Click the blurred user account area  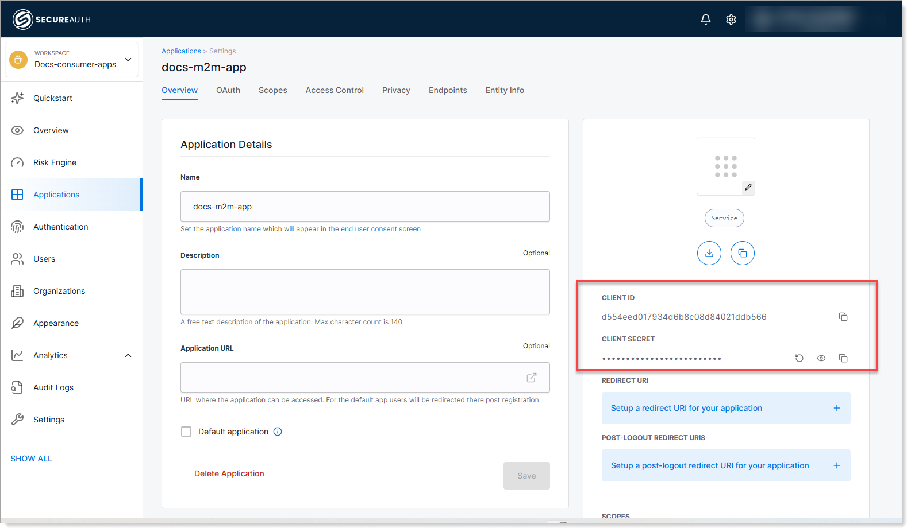click(x=805, y=20)
